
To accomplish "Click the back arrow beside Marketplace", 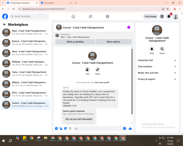I will coord(4,25).
